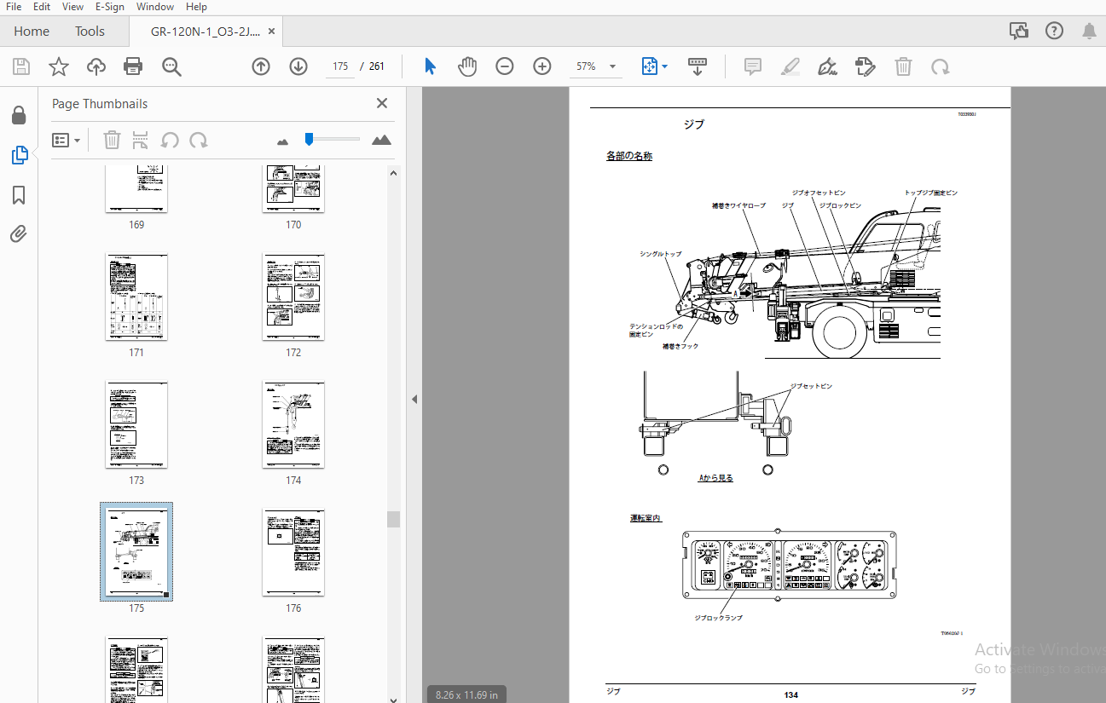1106x703 pixels.
Task: Rotate with the toolbar redo arrow icon
Action: [x=940, y=66]
